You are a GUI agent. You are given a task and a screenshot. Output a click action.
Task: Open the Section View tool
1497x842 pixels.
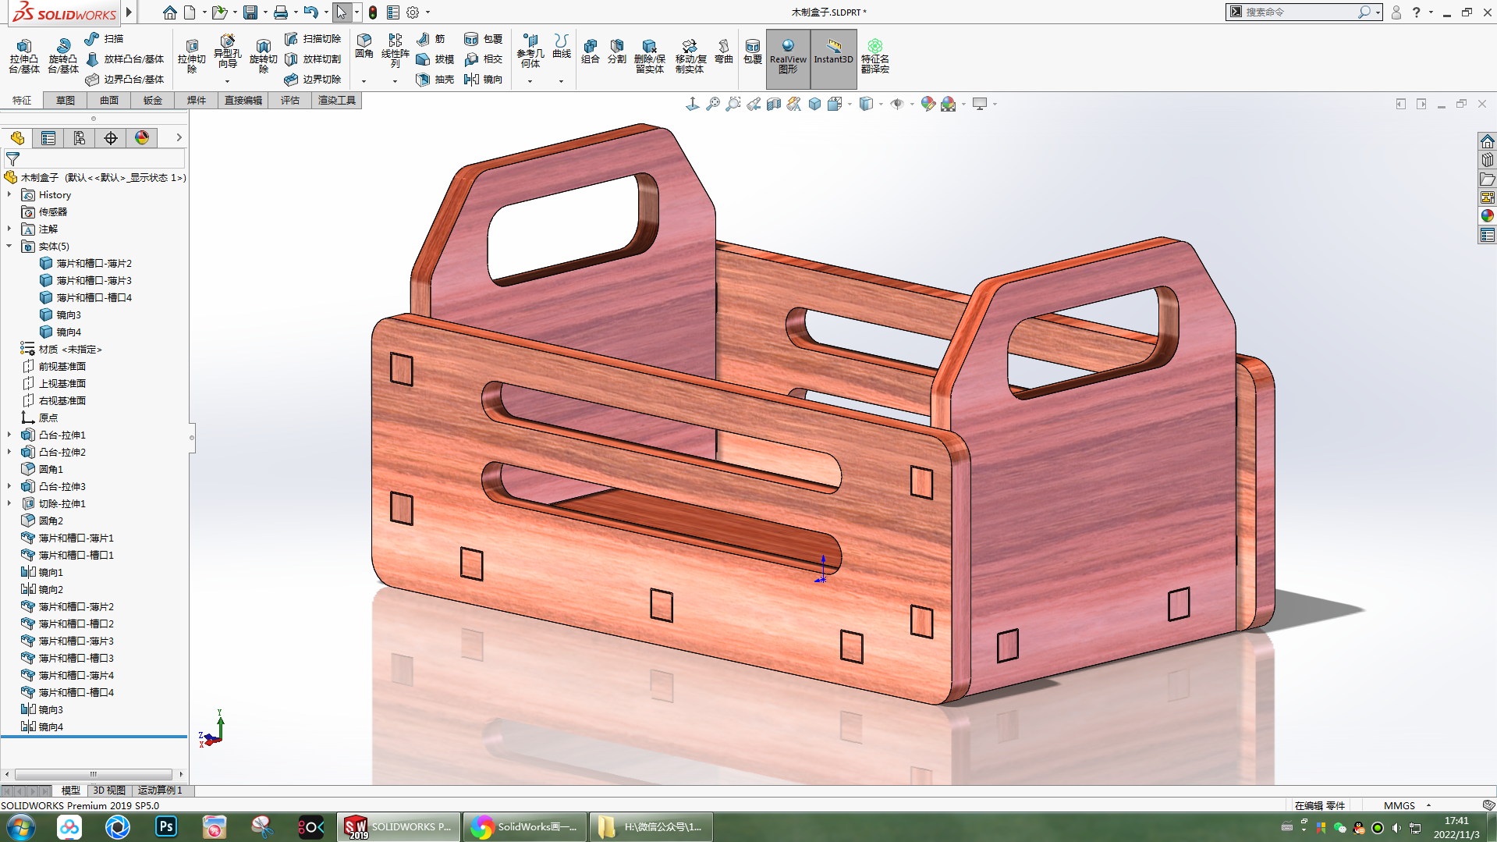tap(773, 104)
